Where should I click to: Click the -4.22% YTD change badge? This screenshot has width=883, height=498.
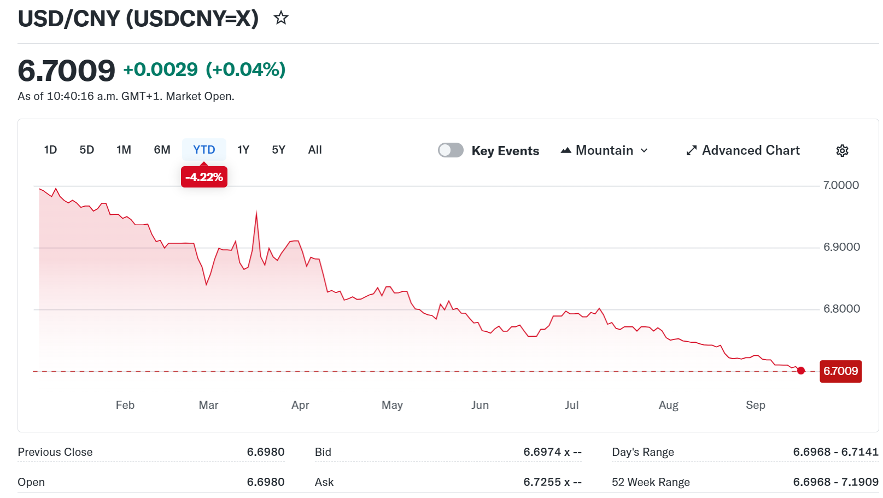point(204,177)
